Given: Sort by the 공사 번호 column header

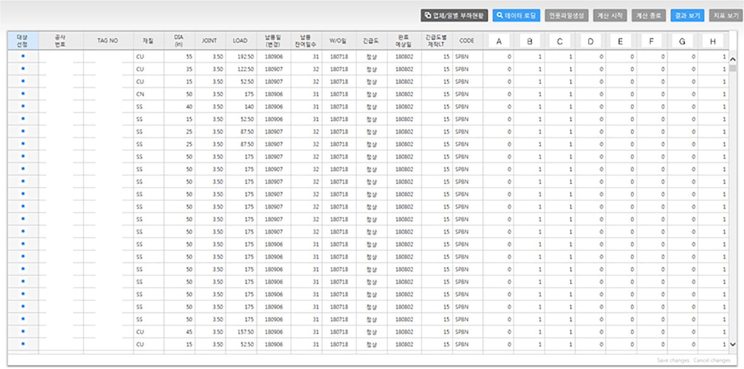Looking at the screenshot, I should coord(60,41).
